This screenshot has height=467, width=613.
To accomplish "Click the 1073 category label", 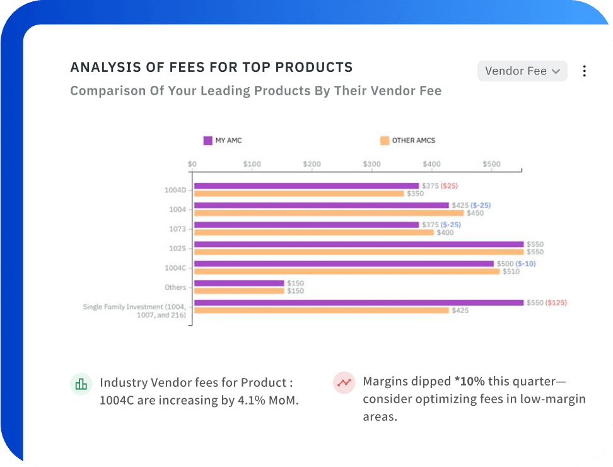I will (177, 229).
